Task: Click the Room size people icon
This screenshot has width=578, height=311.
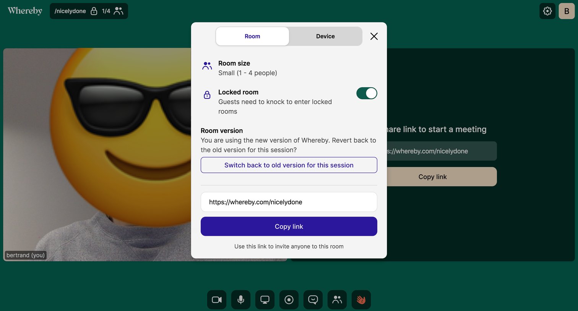Action: (x=207, y=66)
